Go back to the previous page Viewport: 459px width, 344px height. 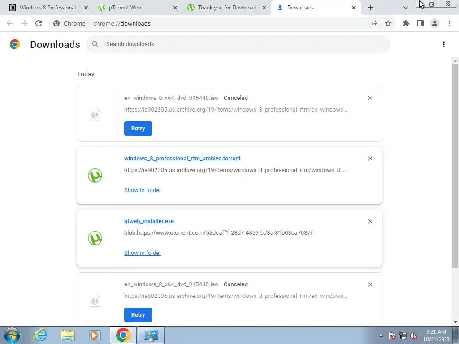10,23
